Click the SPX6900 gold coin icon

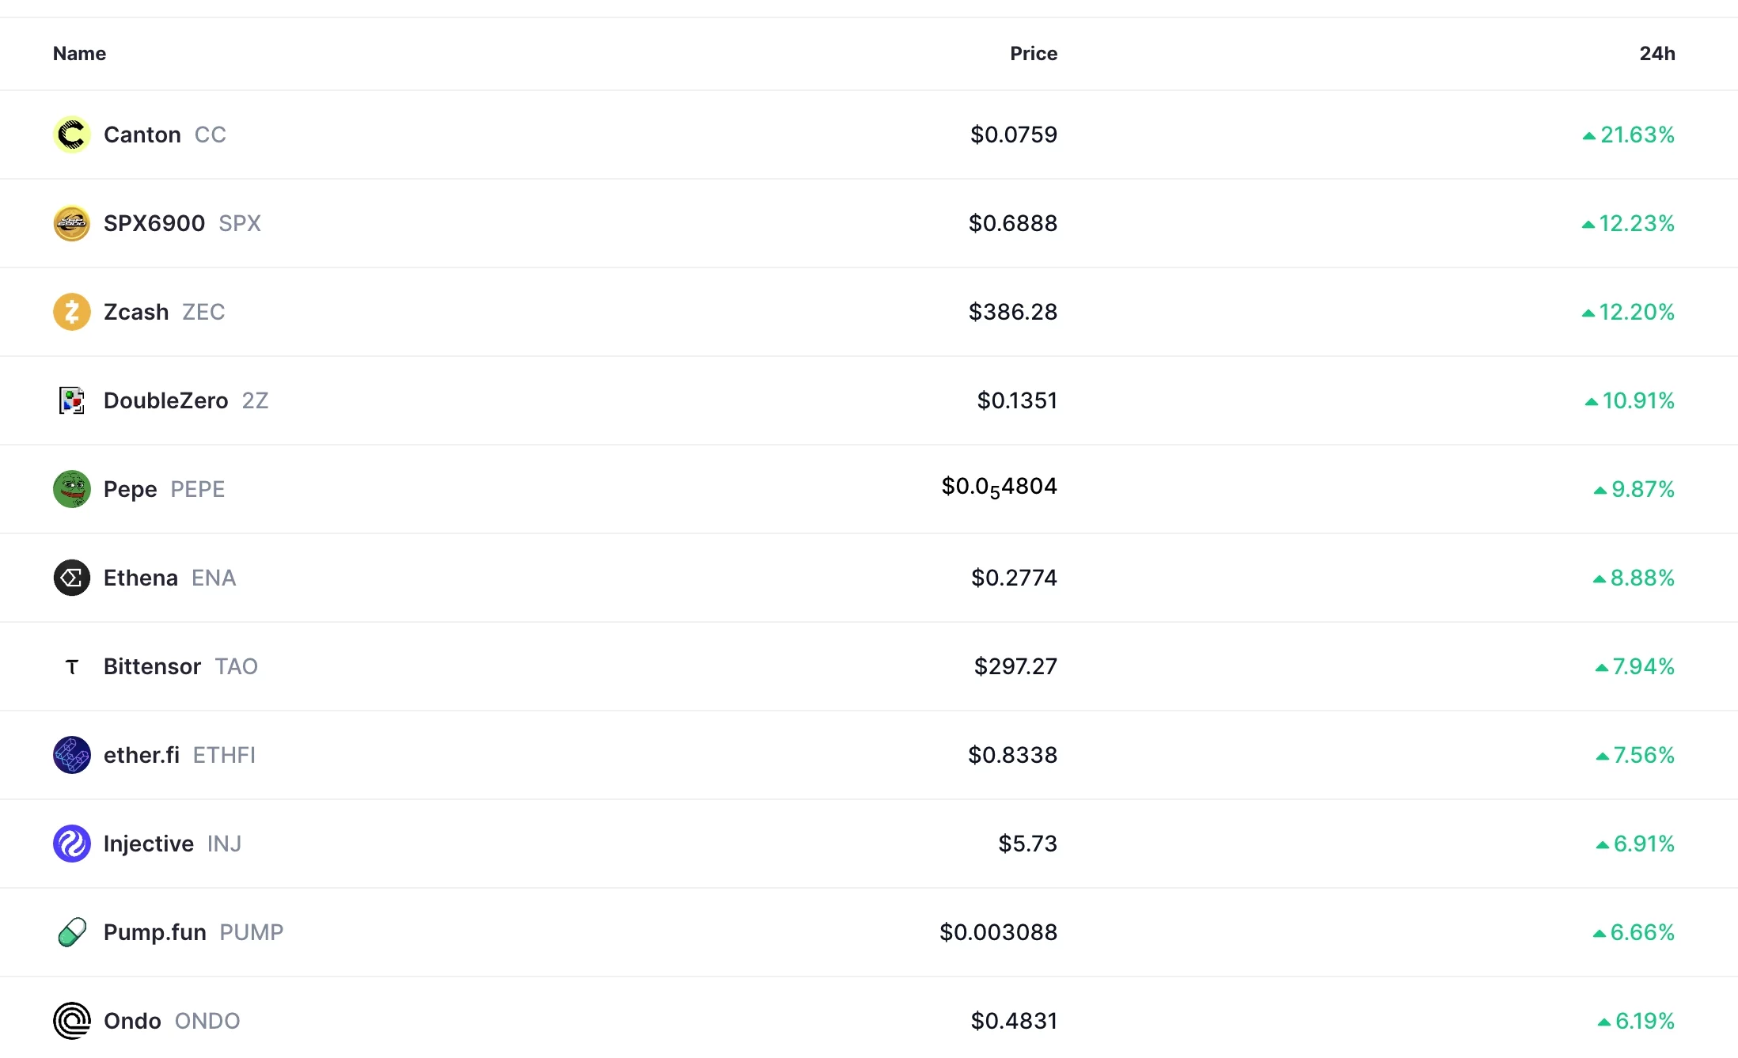pyautogui.click(x=72, y=222)
